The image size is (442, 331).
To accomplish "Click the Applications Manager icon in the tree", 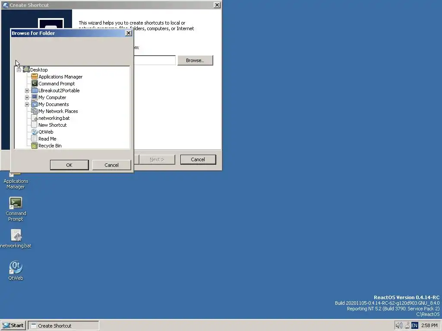I will tap(35, 77).
